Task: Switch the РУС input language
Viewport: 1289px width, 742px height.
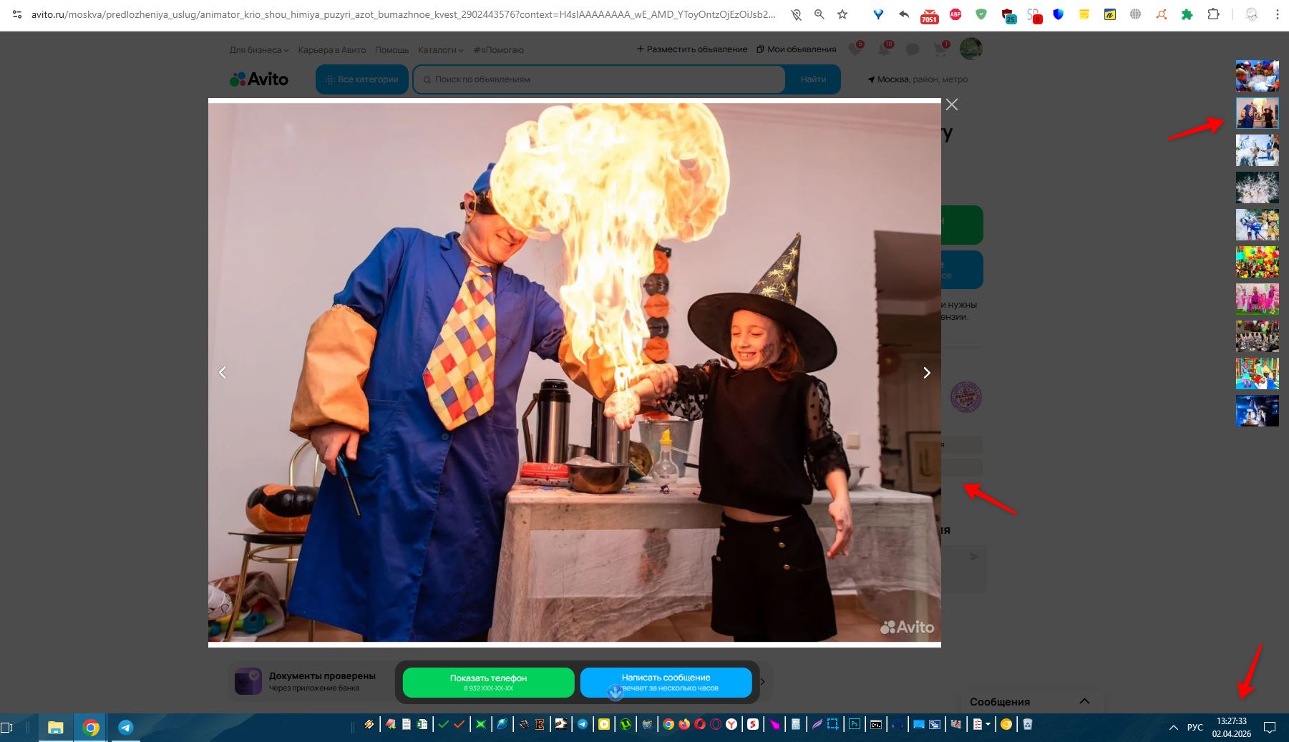Action: coord(1195,728)
